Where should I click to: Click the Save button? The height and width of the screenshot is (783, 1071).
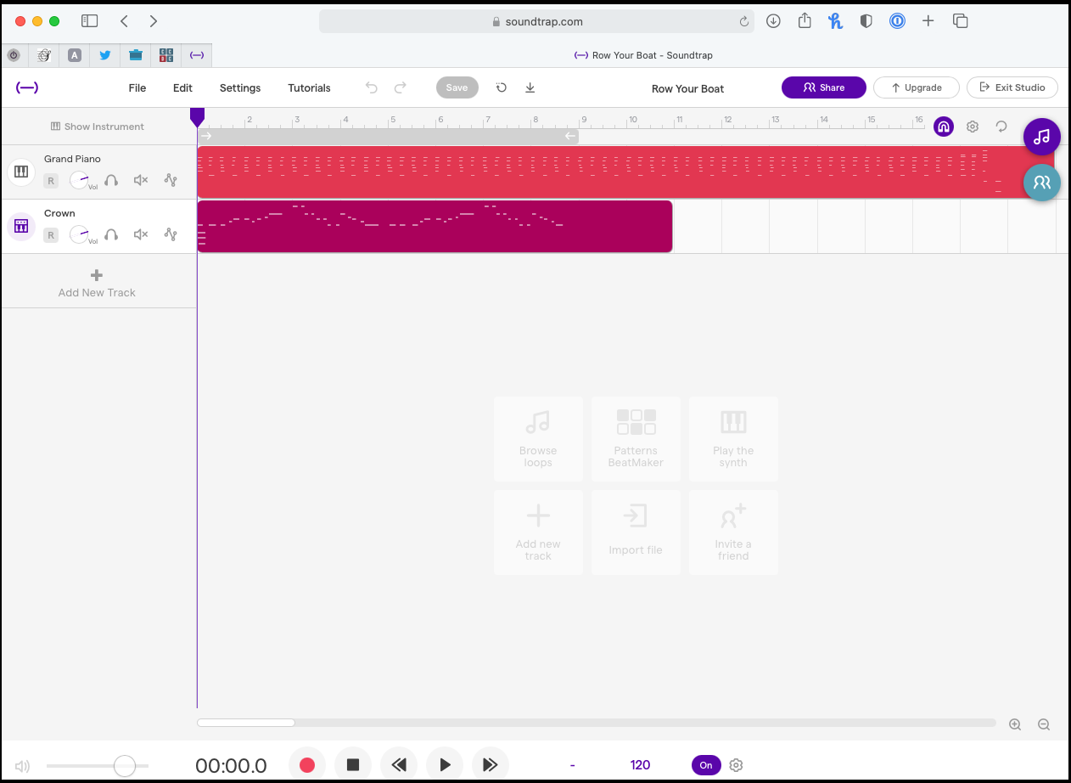point(457,87)
